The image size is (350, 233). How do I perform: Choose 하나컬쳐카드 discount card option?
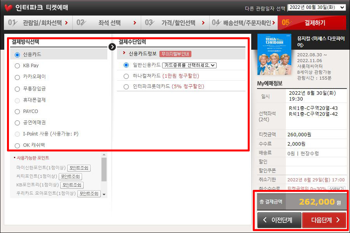tap(126, 76)
